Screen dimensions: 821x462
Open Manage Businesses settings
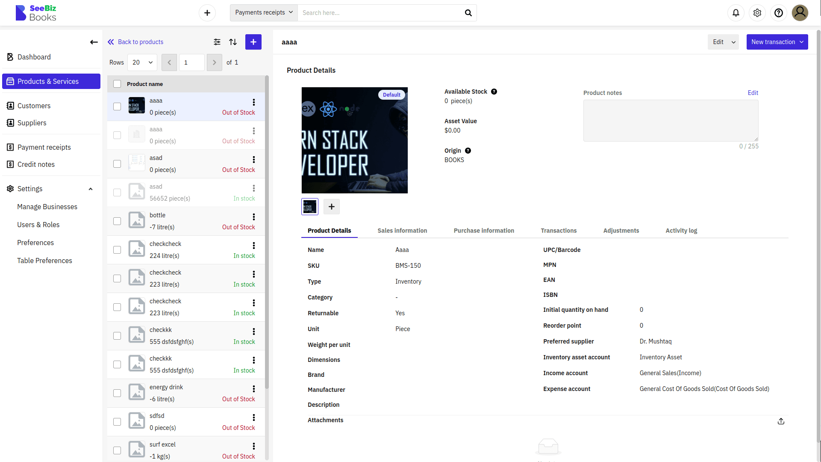47,207
